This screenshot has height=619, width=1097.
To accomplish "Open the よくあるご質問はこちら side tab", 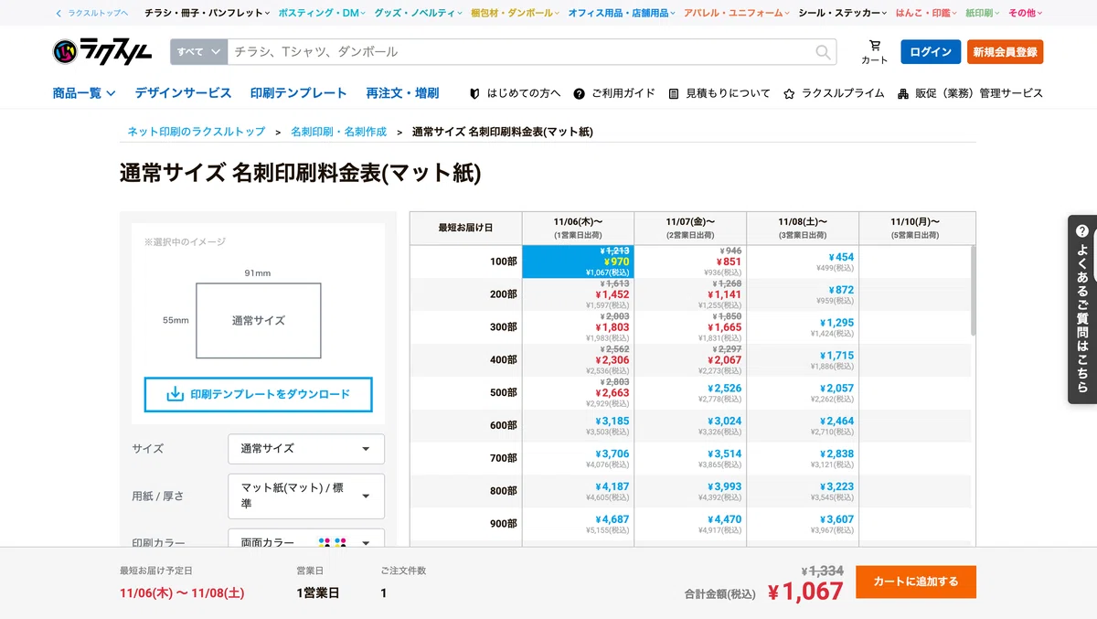I will 1082,308.
